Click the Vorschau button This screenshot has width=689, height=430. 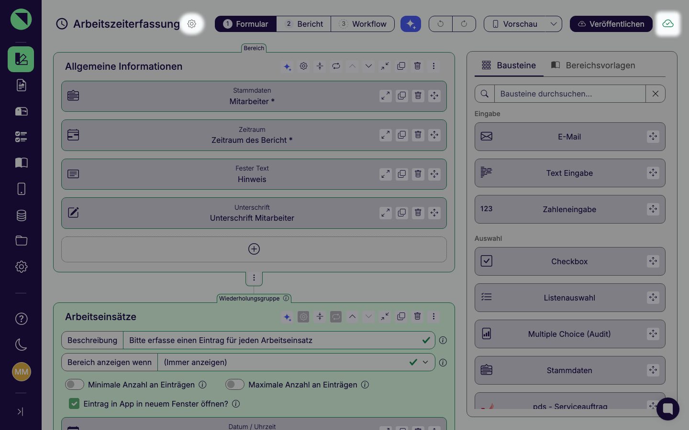514,24
